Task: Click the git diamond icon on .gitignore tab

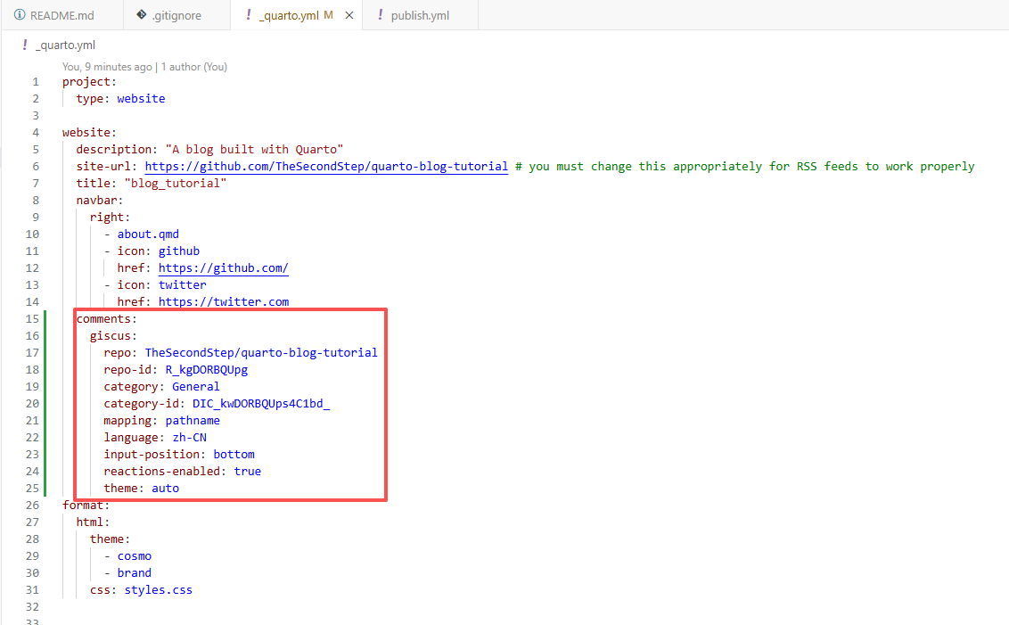Action: (141, 15)
